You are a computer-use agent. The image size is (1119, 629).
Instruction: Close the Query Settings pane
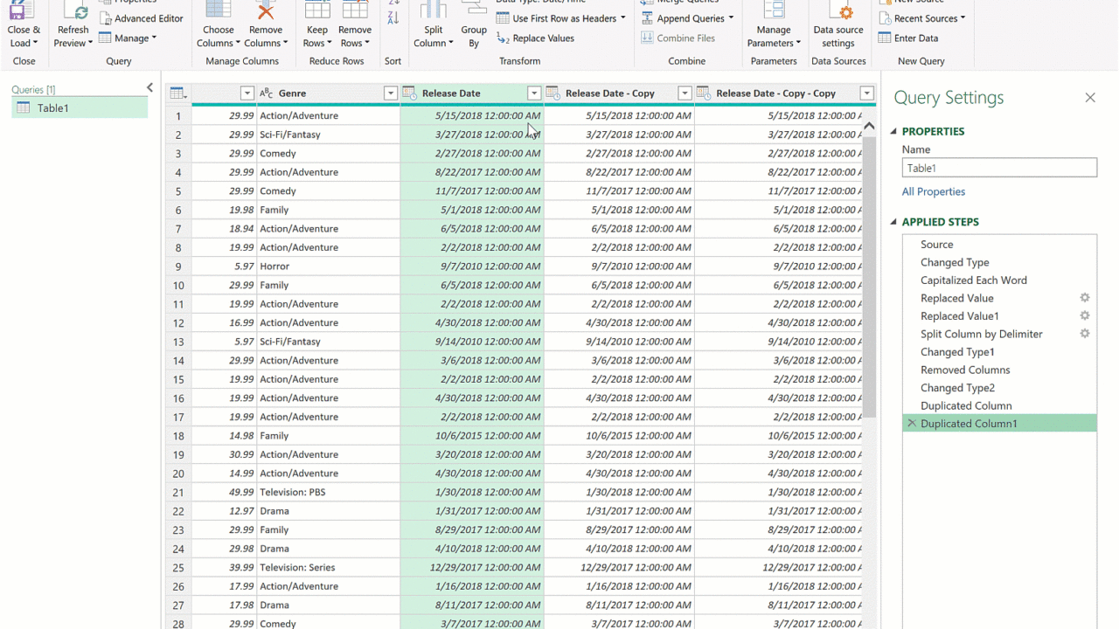pyautogui.click(x=1090, y=98)
